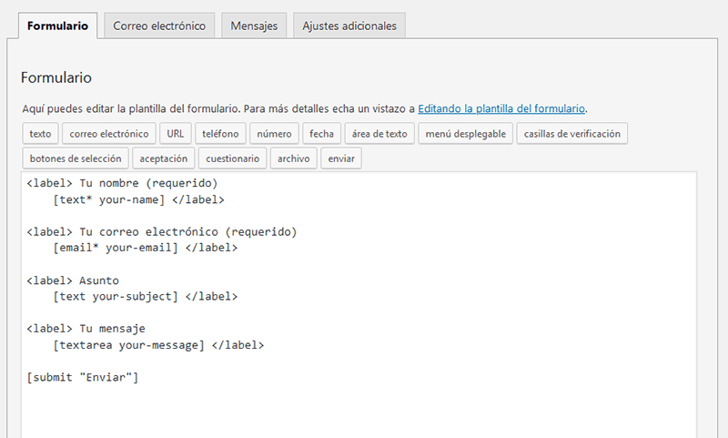728x438 pixels.
Task: Insert a fecha field tag
Action: coord(322,134)
